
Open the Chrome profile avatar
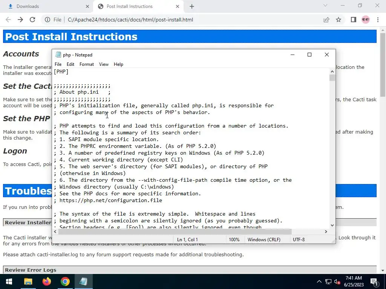pos(366,20)
